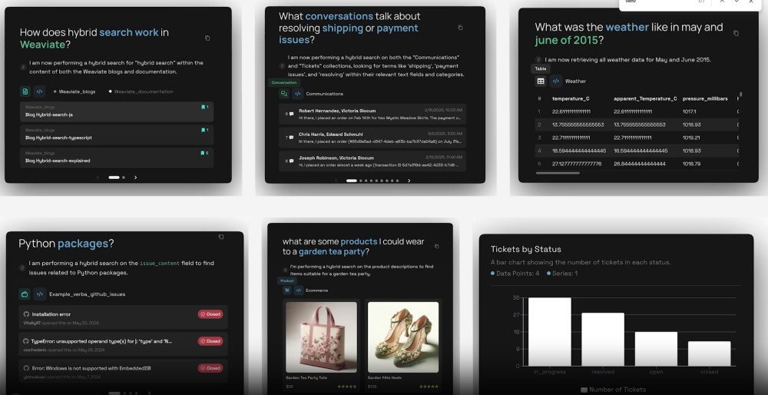Screen dimensions: 768x395
Task: Select pressure cell 1017.1 in row 1
Action: point(689,111)
